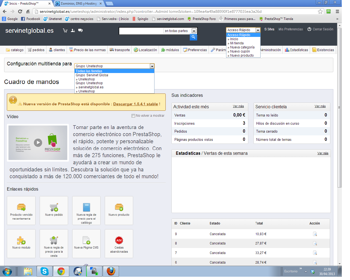This screenshot has height=280, width=350.
Task: Open the messages speech bubble icon in header
Action: 80,30
